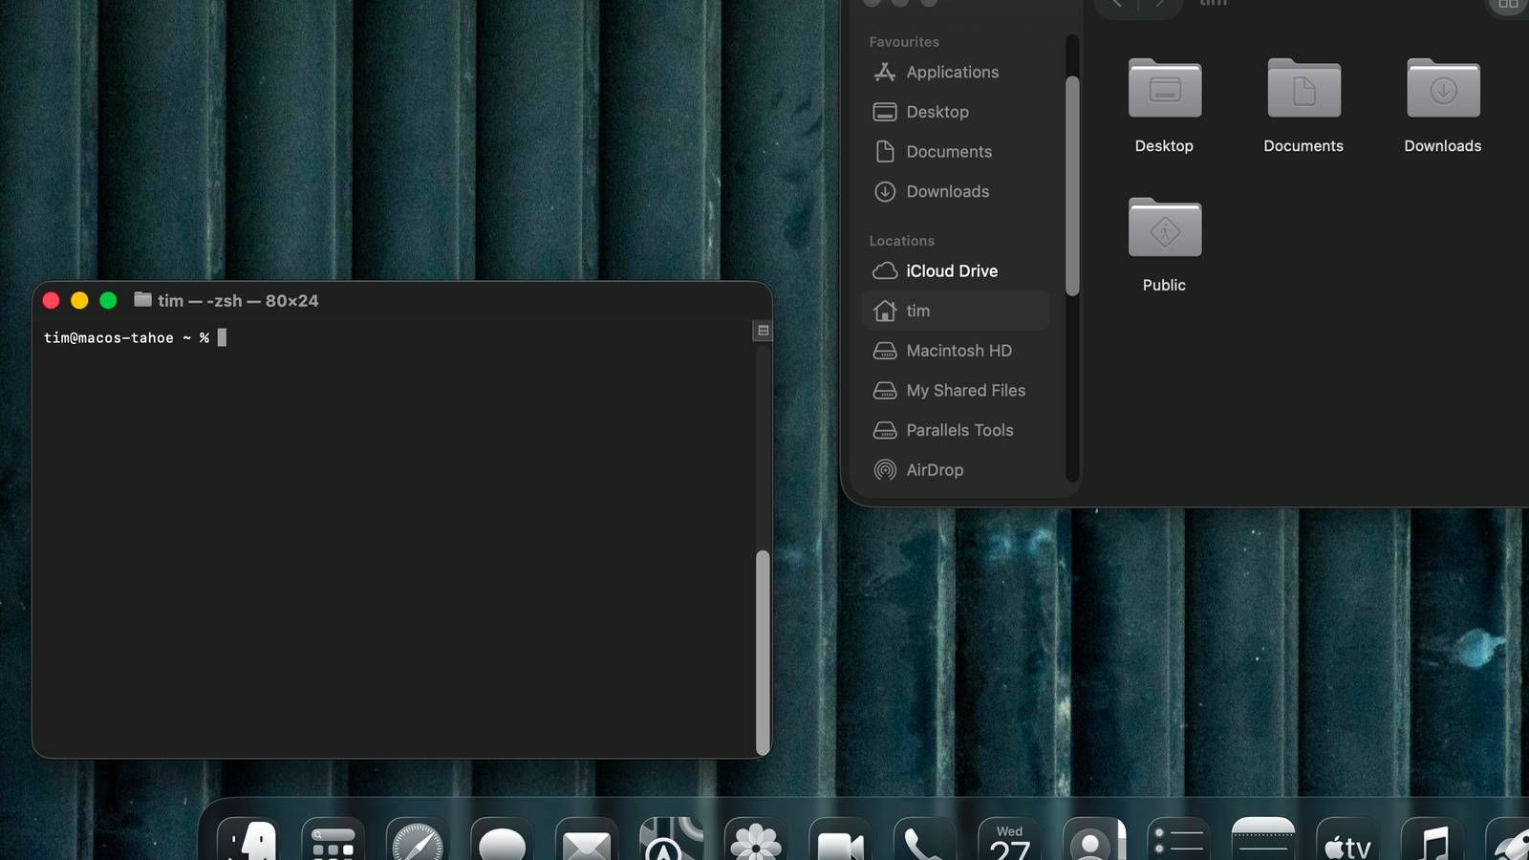Select the Public folder icon
The image size is (1529, 860).
pos(1164,229)
